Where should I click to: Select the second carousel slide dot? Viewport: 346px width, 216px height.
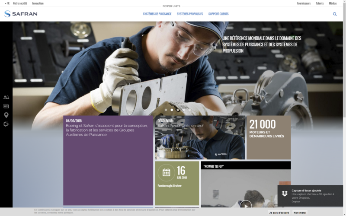tap(172, 110)
